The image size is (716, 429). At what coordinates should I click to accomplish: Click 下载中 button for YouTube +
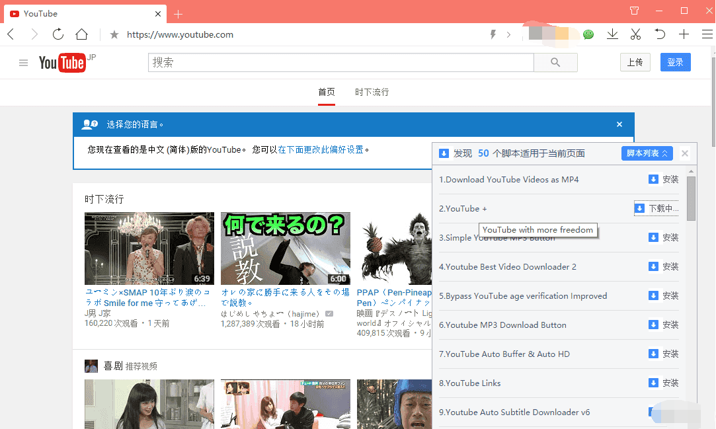[x=656, y=209]
